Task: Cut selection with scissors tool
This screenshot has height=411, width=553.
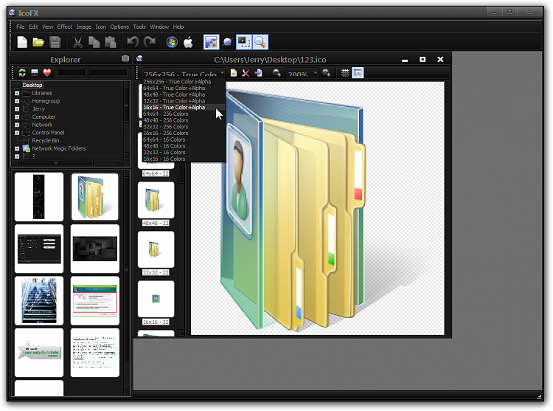Action: (x=77, y=42)
